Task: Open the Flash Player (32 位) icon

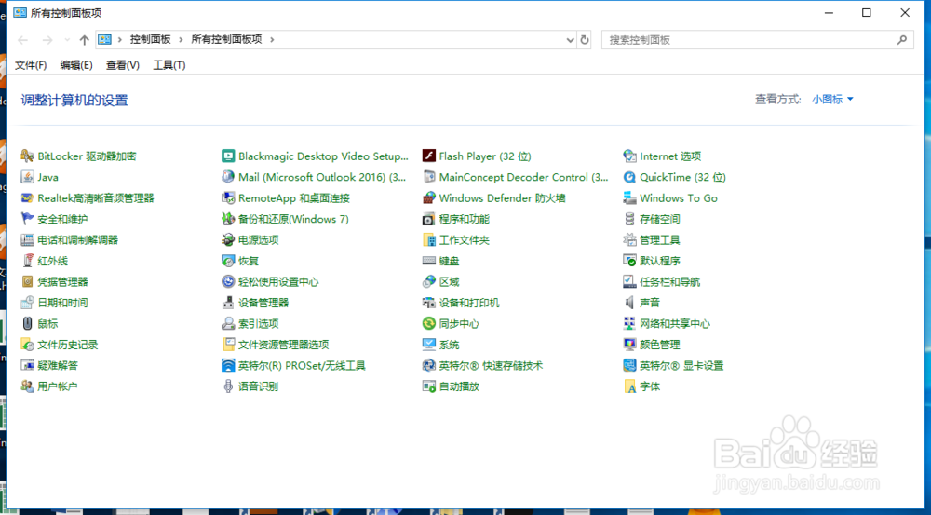Action: pos(428,156)
